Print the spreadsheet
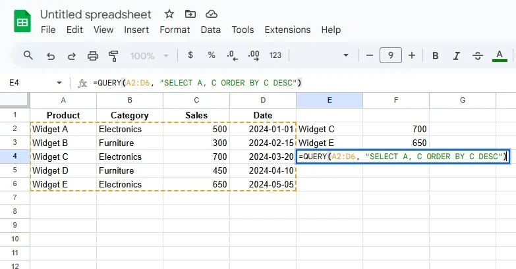Image resolution: width=516 pixels, height=269 pixels. pyautogui.click(x=93, y=56)
